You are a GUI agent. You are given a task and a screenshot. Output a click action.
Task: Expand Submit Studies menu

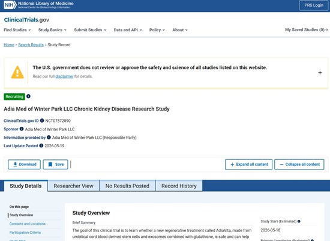coord(90,30)
